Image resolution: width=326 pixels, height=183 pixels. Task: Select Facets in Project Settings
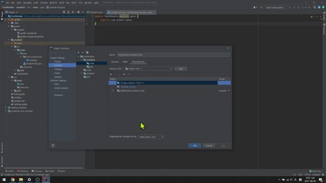[x=57, y=73]
